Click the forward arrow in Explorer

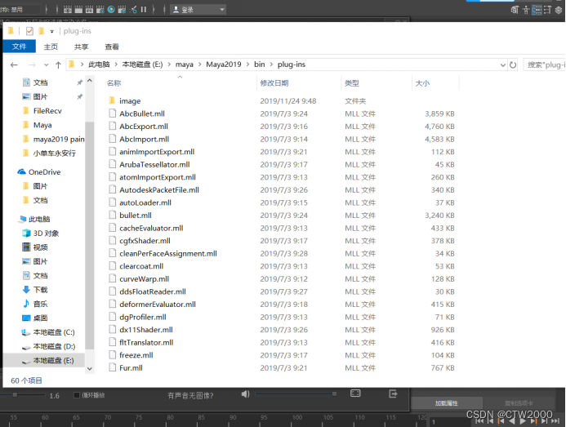[32, 65]
